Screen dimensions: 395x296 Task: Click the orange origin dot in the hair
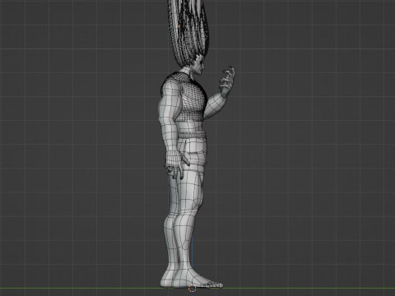tap(179, 26)
